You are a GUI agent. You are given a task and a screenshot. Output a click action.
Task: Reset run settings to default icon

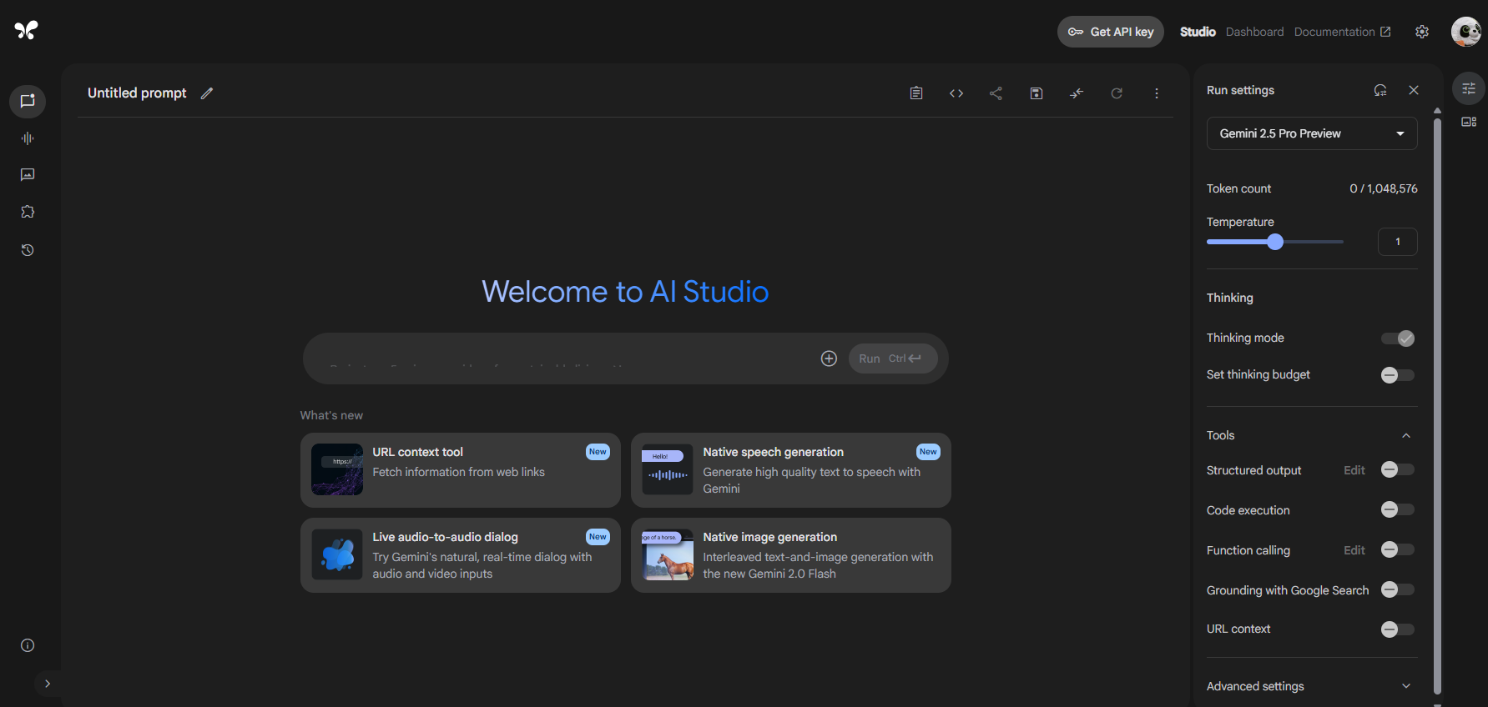pos(1380,90)
